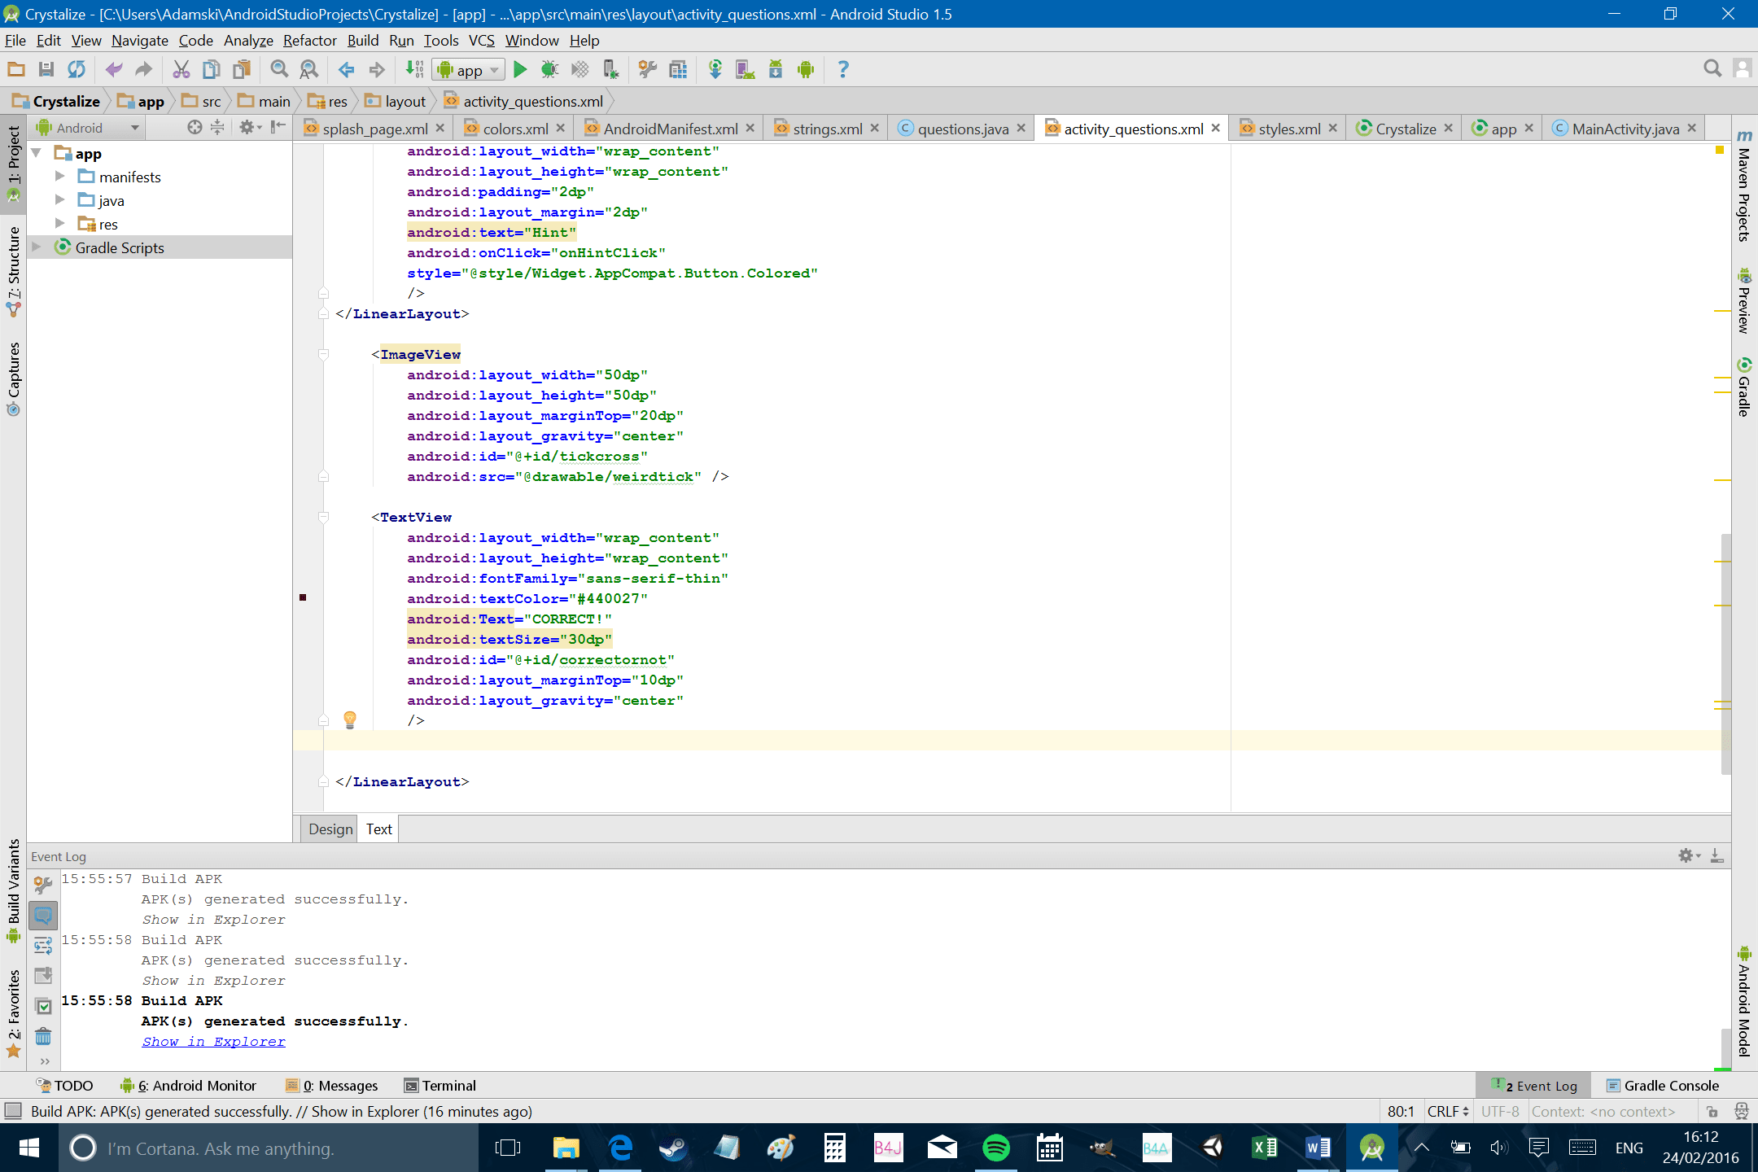Toggle the Terminal tool window
Screen dimensions: 1758x1172
click(x=439, y=1085)
